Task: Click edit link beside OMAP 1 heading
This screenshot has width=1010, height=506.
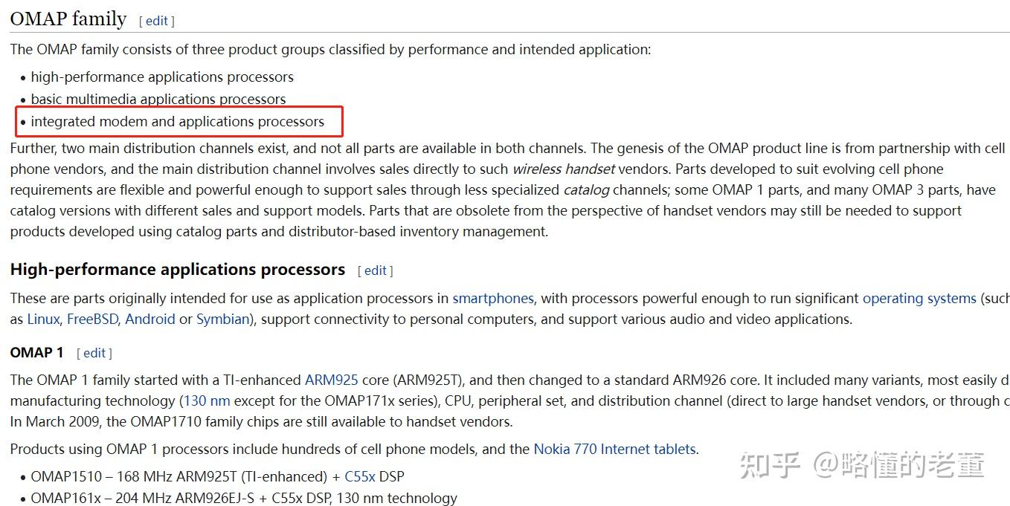Action: click(x=94, y=353)
